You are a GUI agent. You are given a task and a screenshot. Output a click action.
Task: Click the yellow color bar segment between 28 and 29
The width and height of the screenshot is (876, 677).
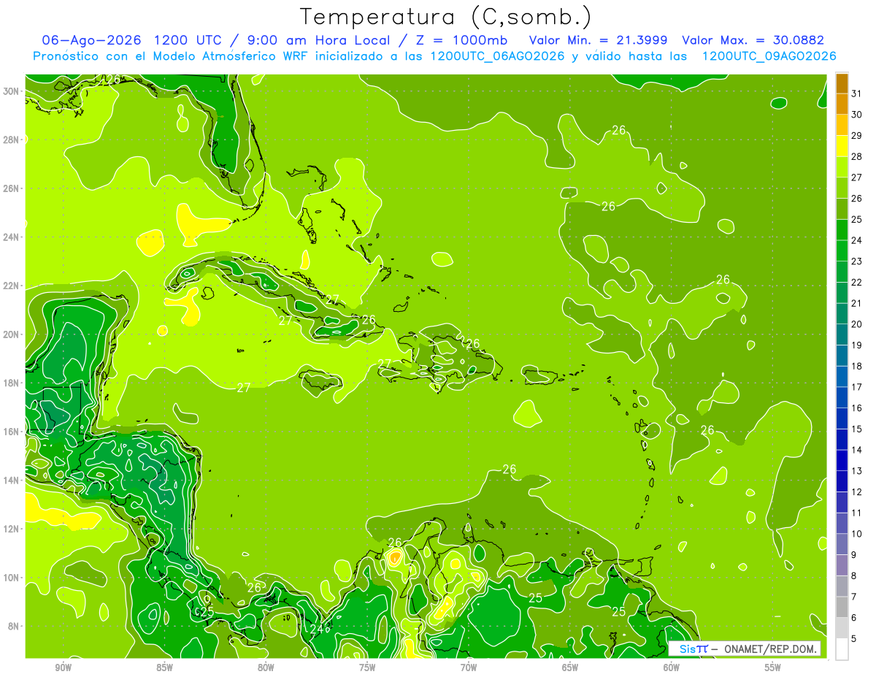pyautogui.click(x=842, y=146)
